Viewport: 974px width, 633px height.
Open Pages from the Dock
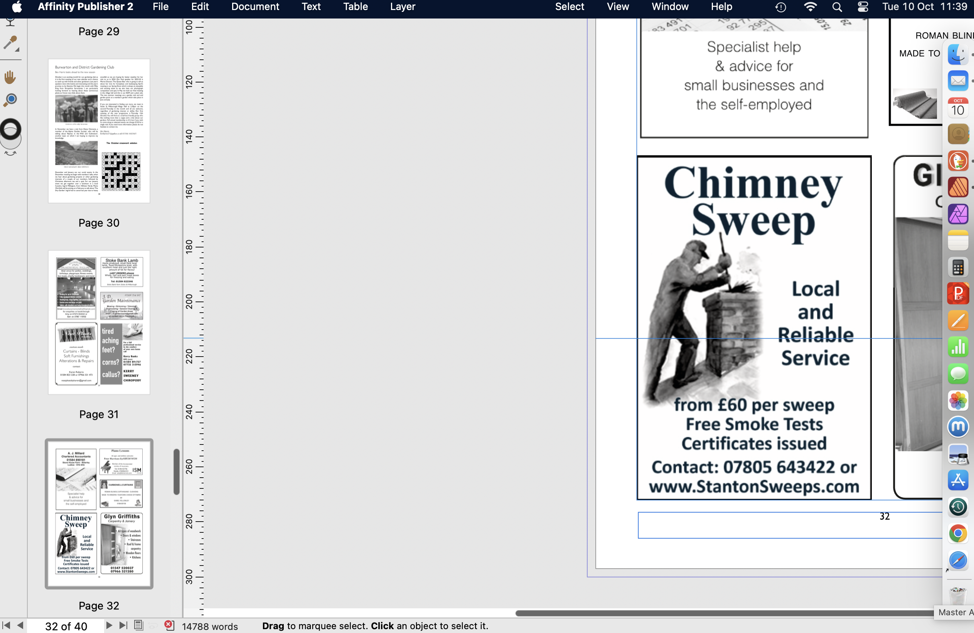click(958, 320)
